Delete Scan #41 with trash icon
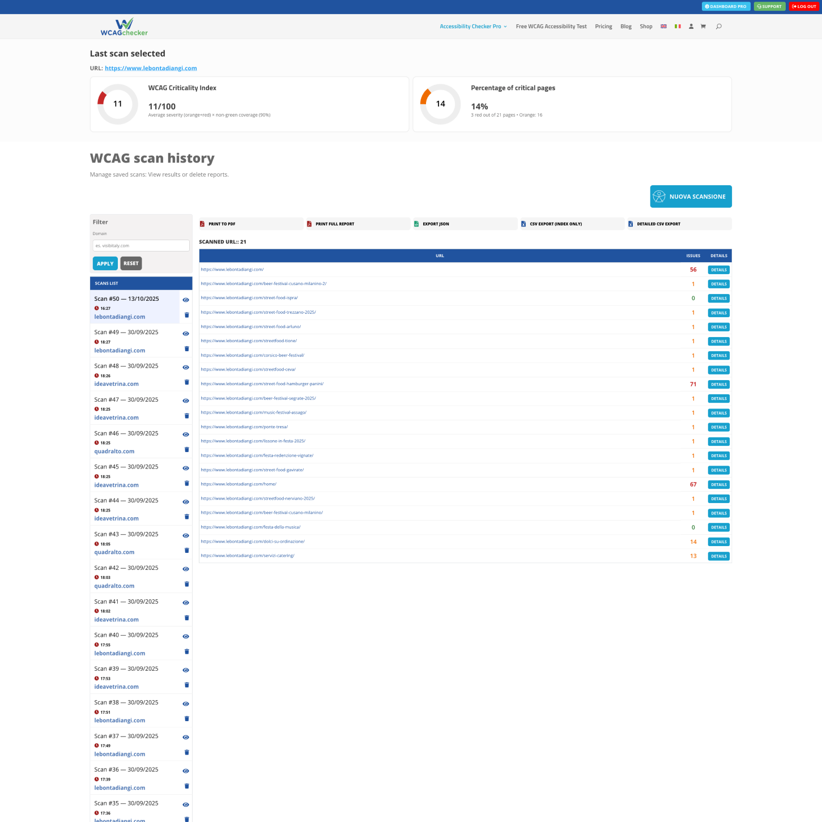Screen dimensions: 822x822 point(187,617)
